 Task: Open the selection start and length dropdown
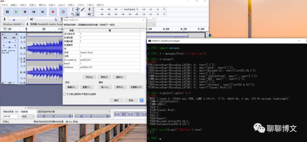coord(74,112)
